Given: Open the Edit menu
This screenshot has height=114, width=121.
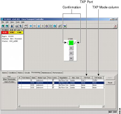Looking at the screenshot, I should [7, 22].
